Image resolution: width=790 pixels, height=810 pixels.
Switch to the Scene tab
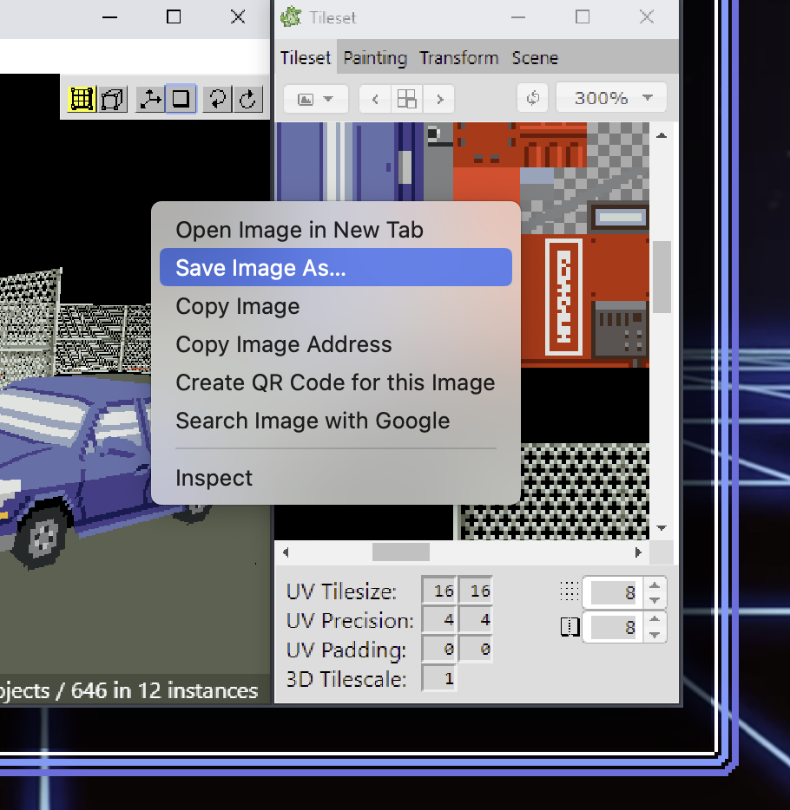pos(535,57)
